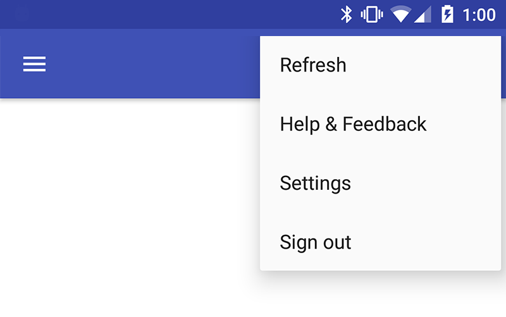Dismiss menu by clicking blank white area

pyautogui.click(x=126, y=202)
